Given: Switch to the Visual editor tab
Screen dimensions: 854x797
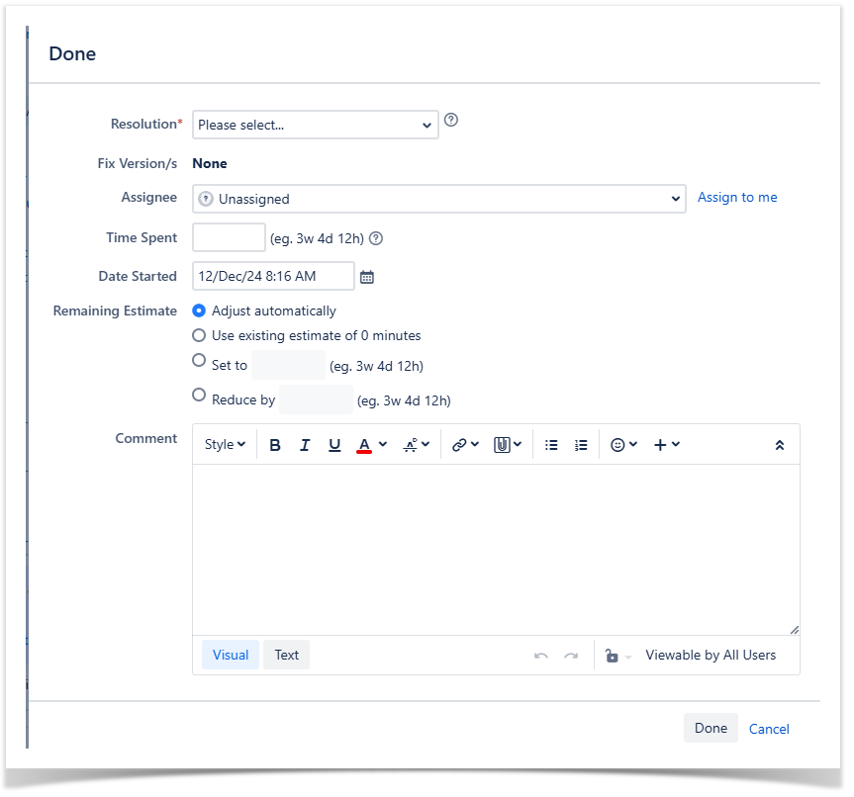Looking at the screenshot, I should click(231, 655).
